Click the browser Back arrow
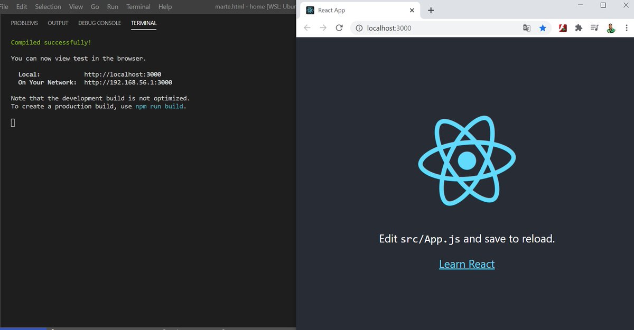Viewport: 634px width, 330px height. 307,28
